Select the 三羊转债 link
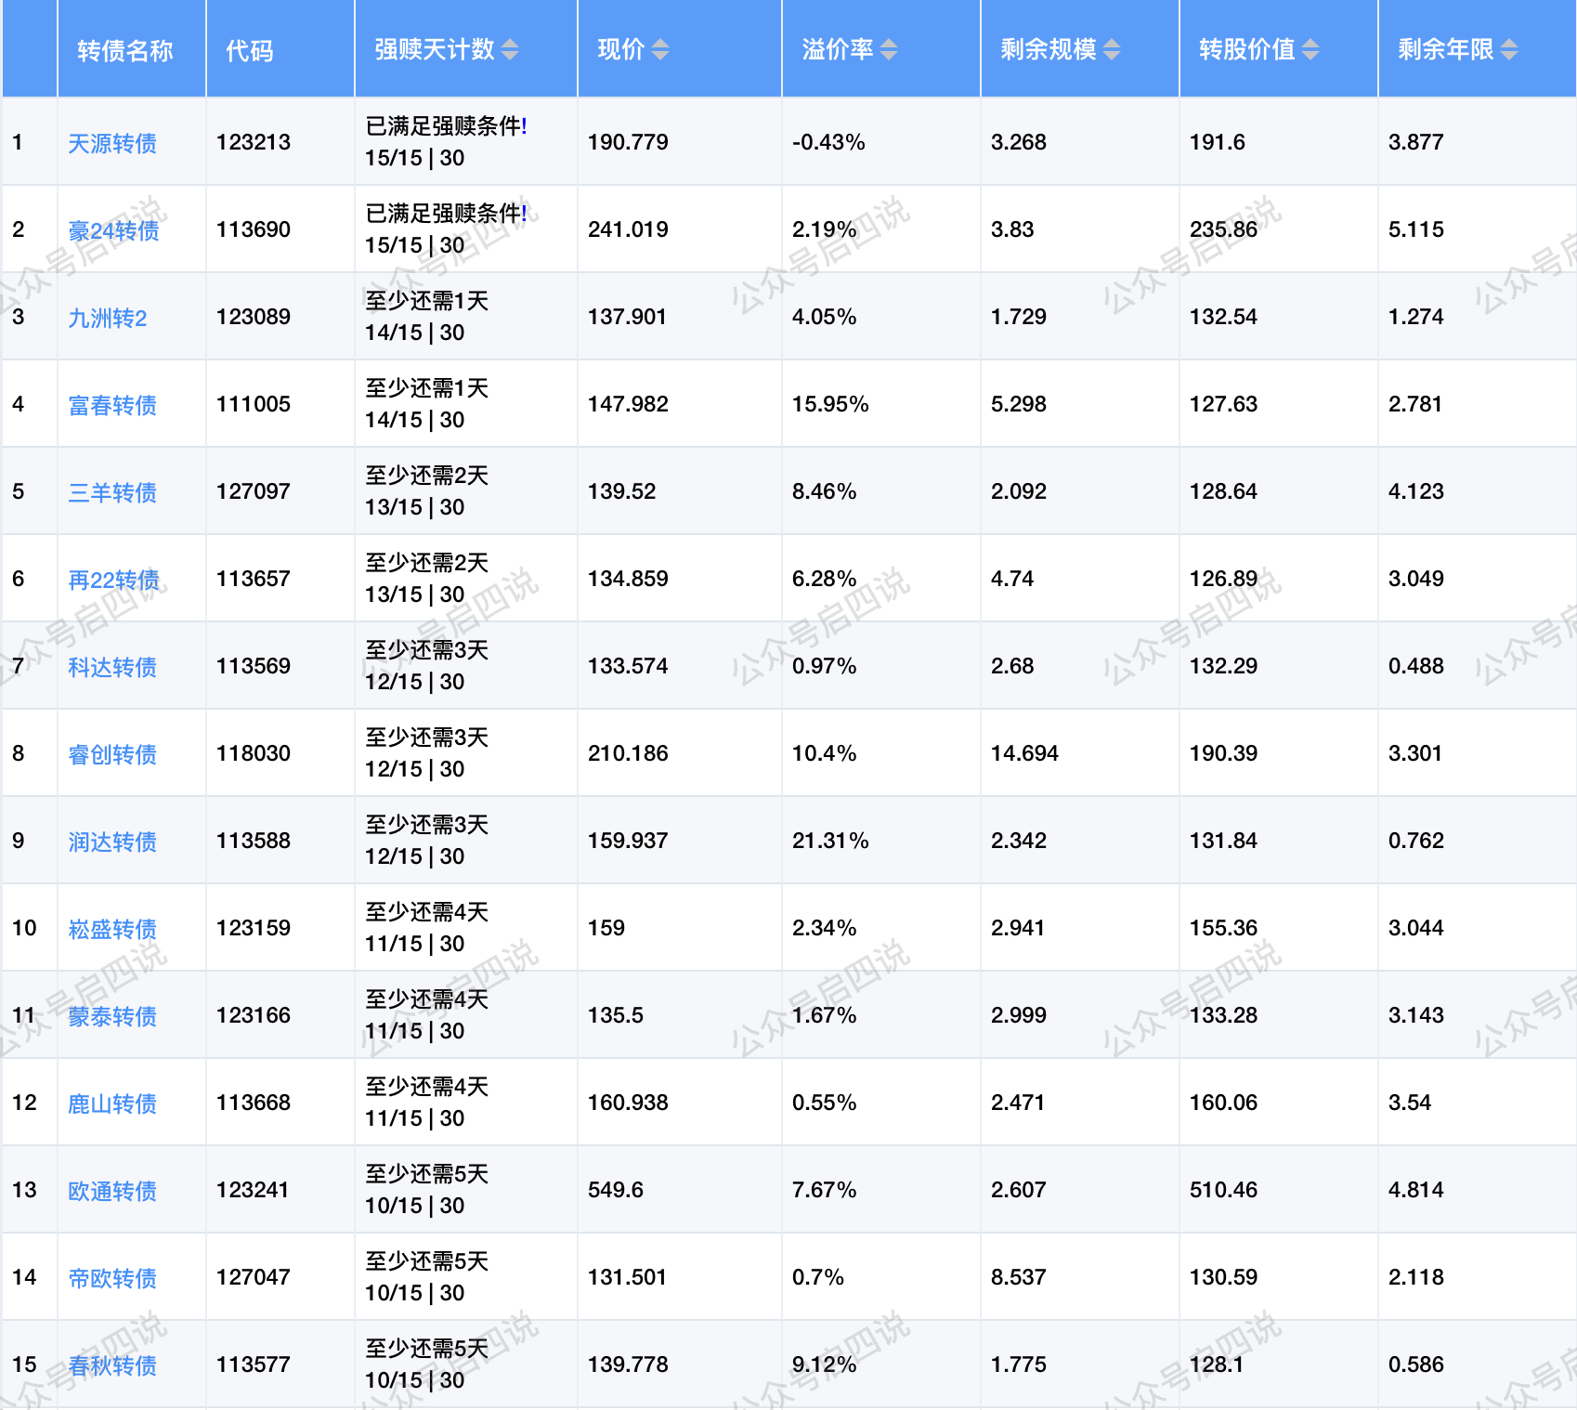The width and height of the screenshot is (1577, 1410). [x=112, y=492]
